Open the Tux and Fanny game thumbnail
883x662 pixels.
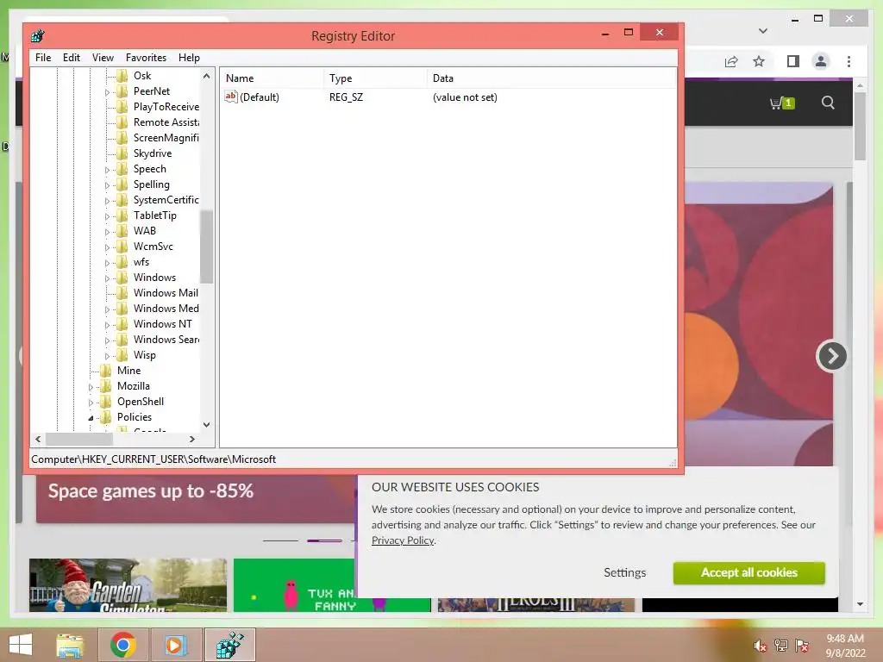(294, 585)
